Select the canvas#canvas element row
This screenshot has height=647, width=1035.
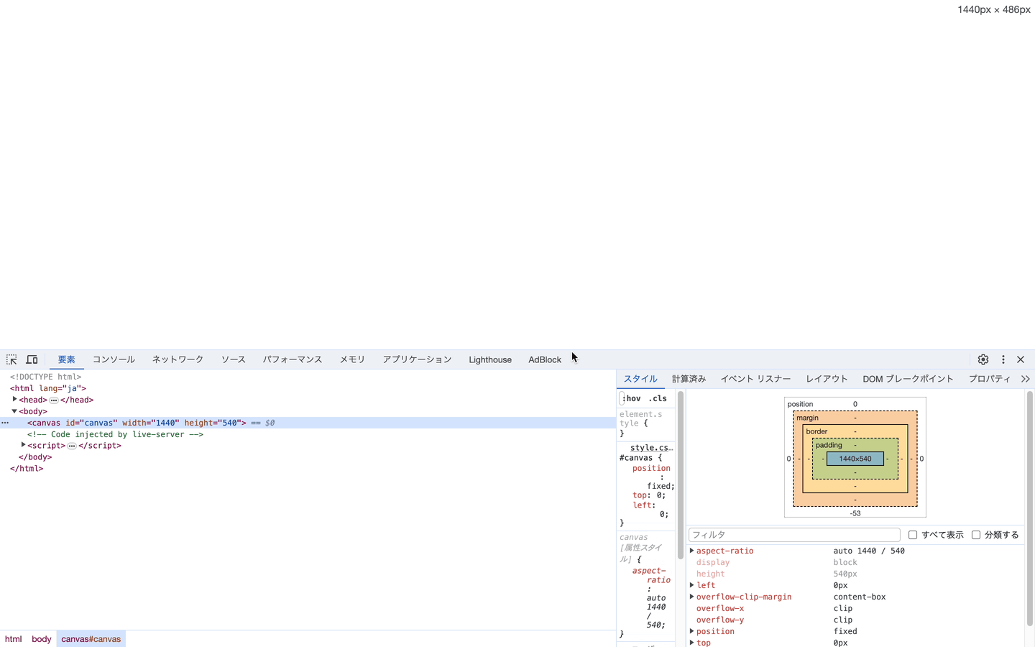click(x=308, y=423)
